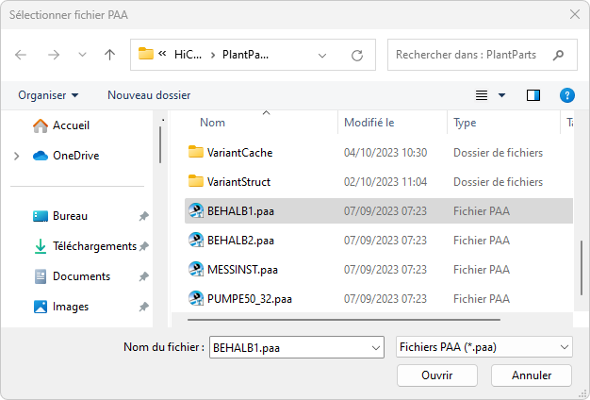Click the MESSINST.paa file icon

(x=196, y=270)
